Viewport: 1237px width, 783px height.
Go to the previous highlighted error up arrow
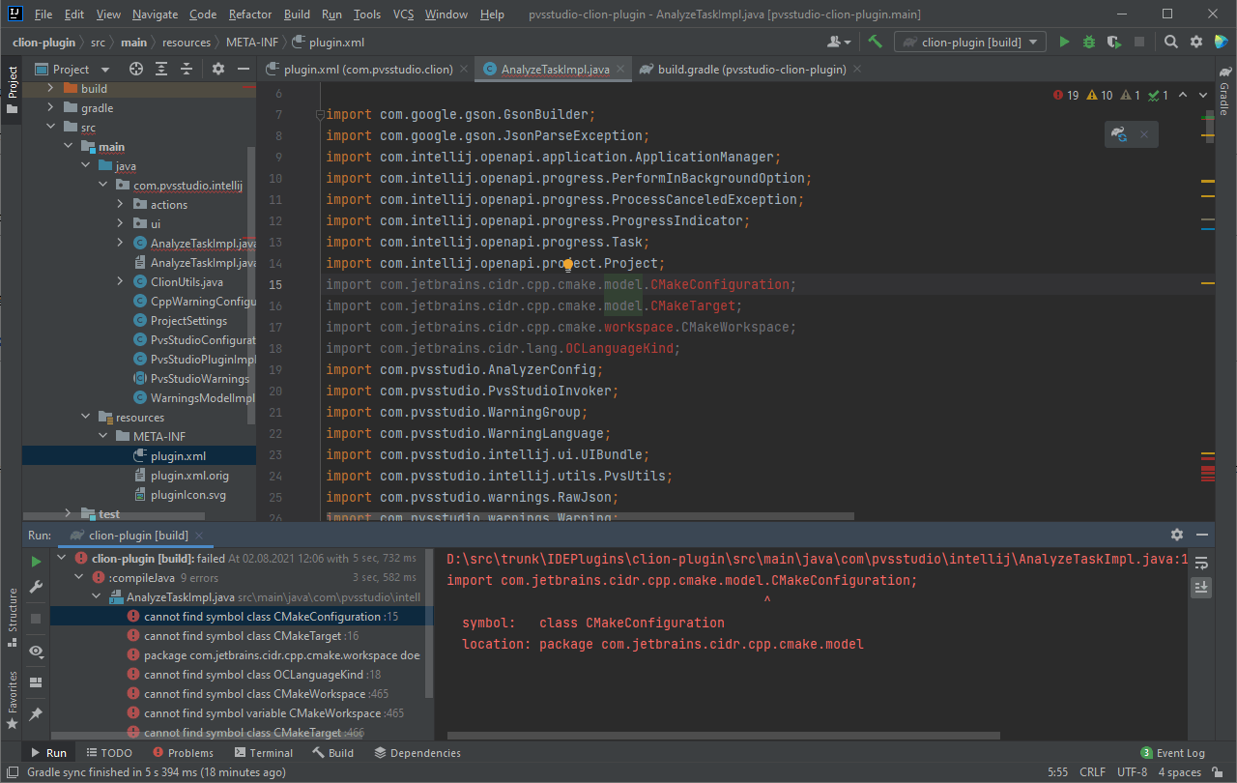pyautogui.click(x=1185, y=95)
